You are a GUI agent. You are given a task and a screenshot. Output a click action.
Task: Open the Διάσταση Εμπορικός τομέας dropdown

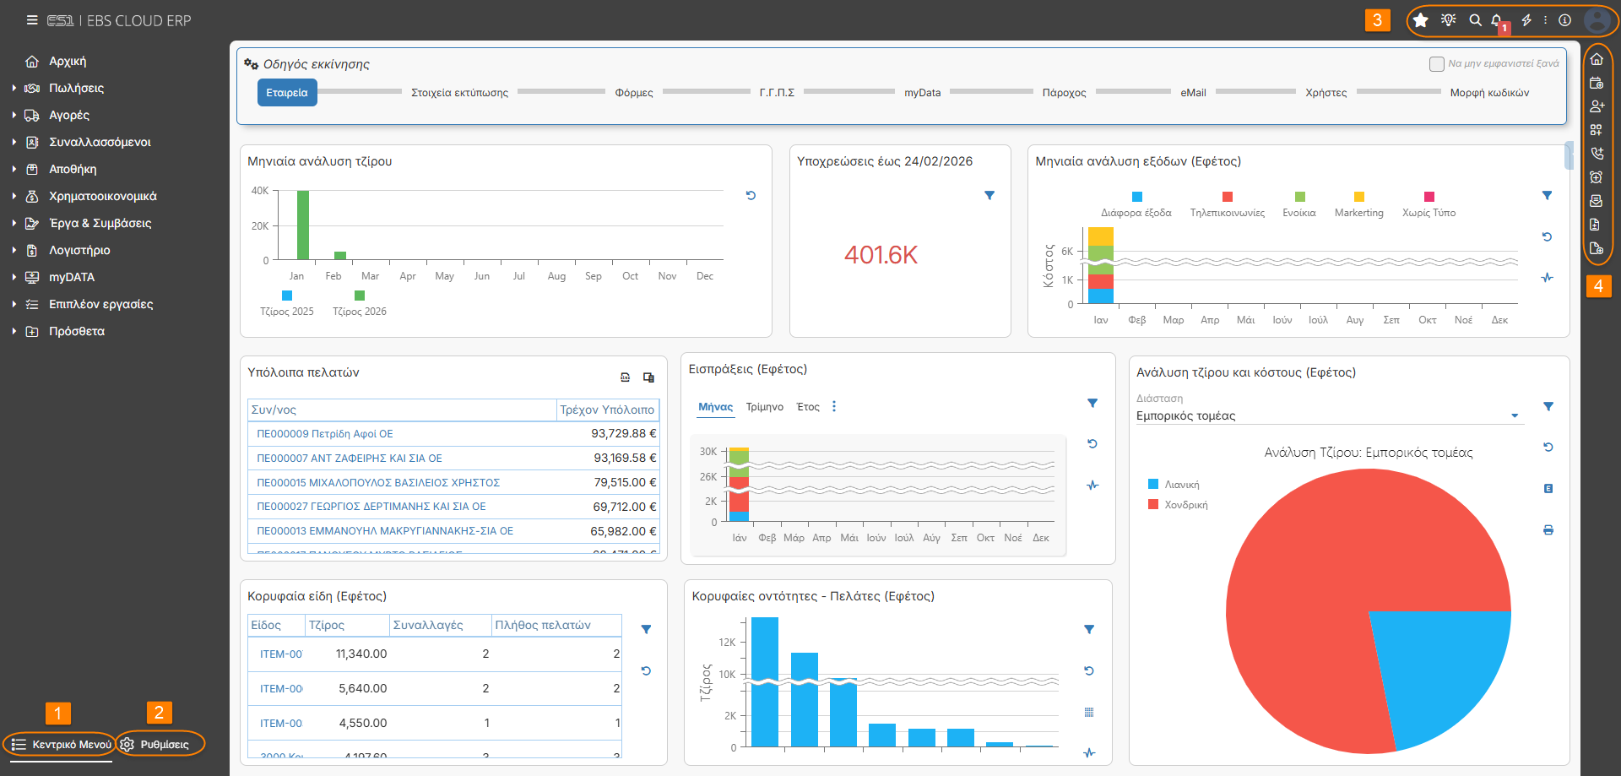(x=1329, y=415)
